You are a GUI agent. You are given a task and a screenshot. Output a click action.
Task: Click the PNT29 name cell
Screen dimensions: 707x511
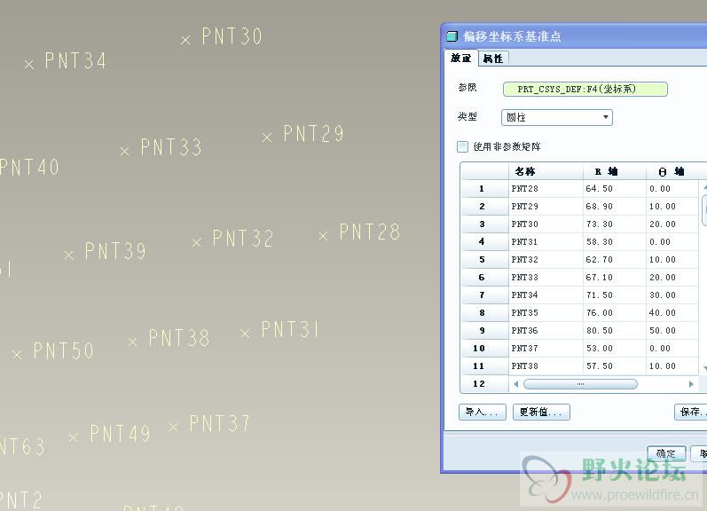(546, 206)
